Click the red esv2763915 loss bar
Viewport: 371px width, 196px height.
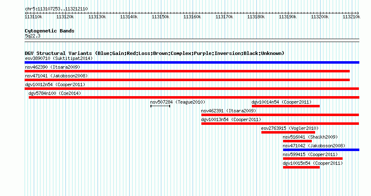(x=288, y=132)
